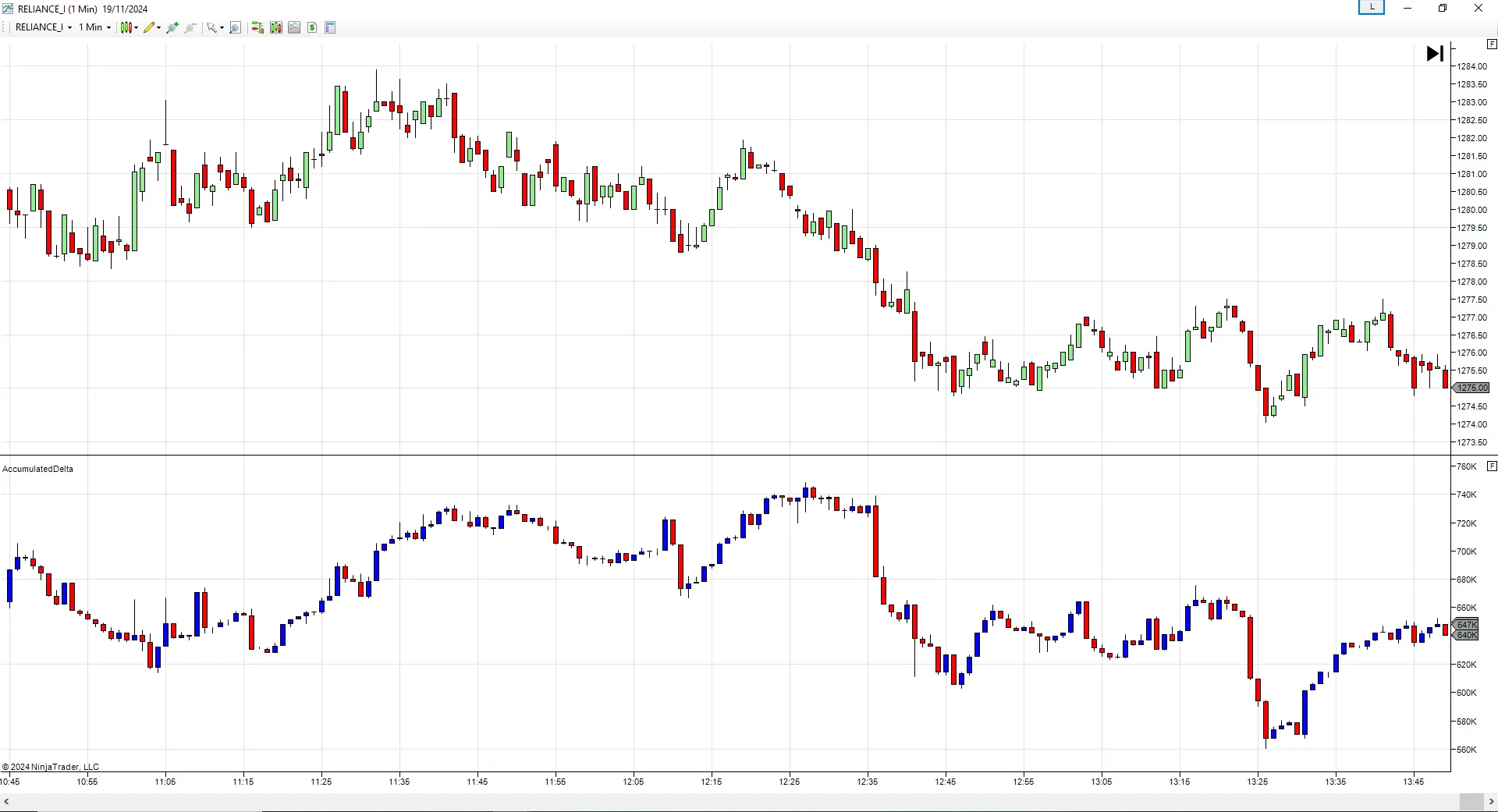Select the AccumulatedDelta indicator label
1498x812 pixels.
click(x=37, y=469)
